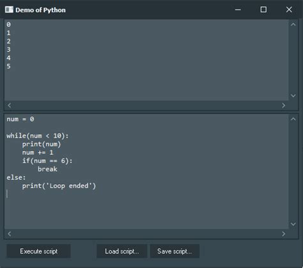The image size is (303, 268).
Task: Click script editor scroll down arrow
Action: (293, 224)
